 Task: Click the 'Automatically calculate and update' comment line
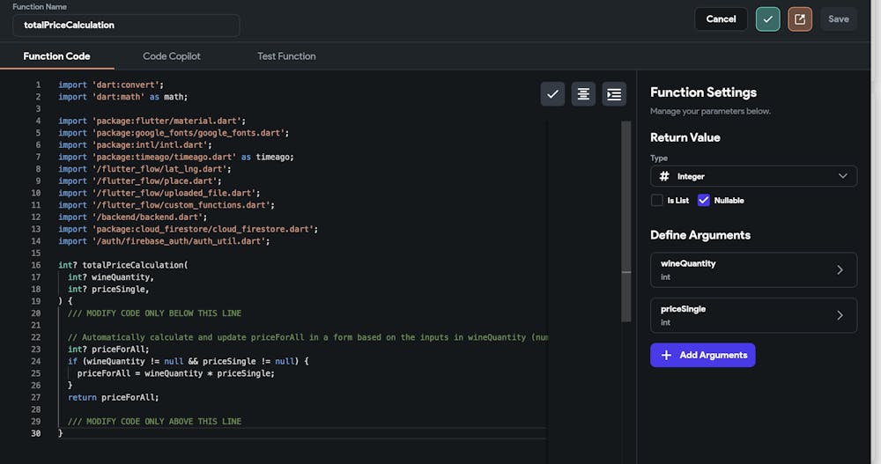pos(307,337)
